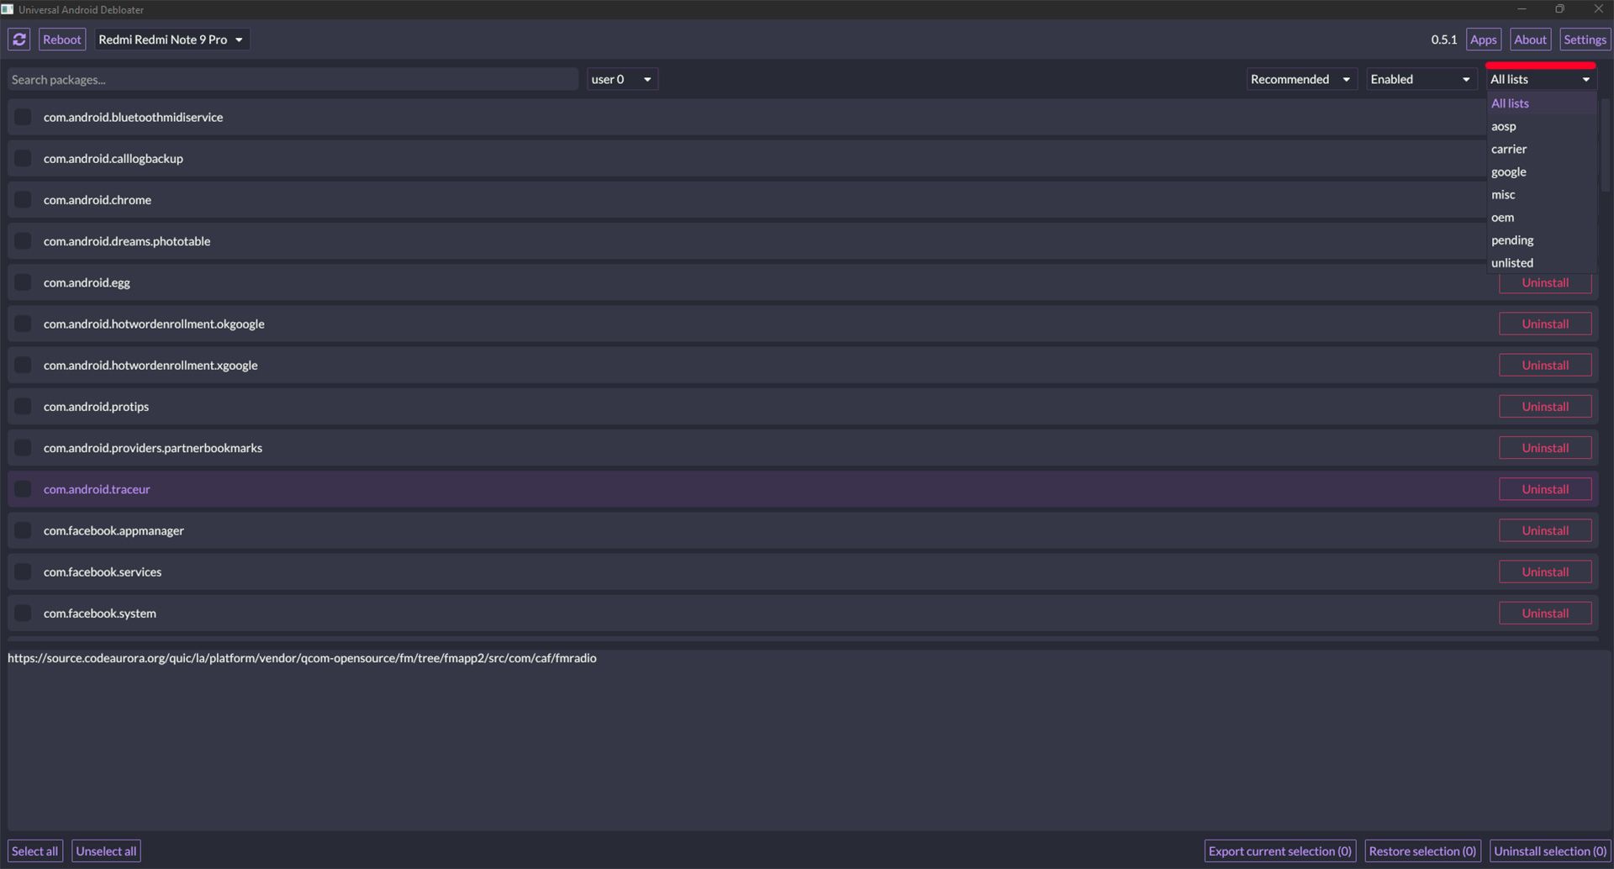Click the Reboot button
The width and height of the screenshot is (1614, 869).
point(62,39)
